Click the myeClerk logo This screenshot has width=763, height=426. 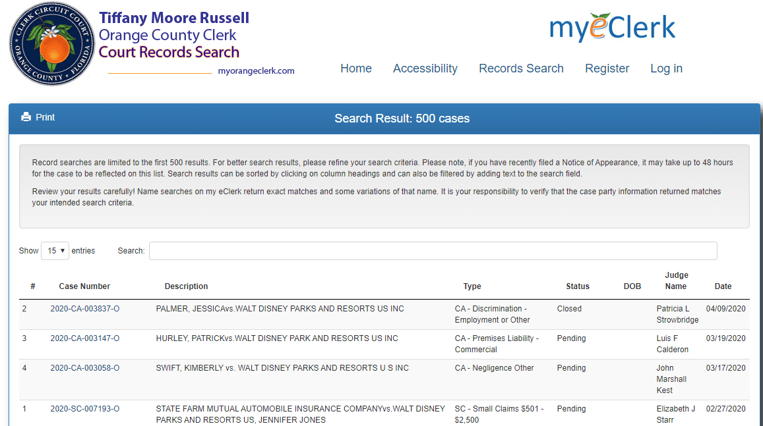[612, 27]
